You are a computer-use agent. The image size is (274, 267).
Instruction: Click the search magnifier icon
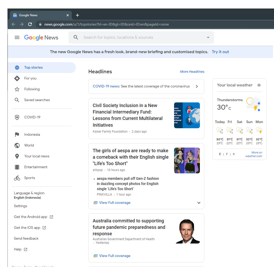76,37
